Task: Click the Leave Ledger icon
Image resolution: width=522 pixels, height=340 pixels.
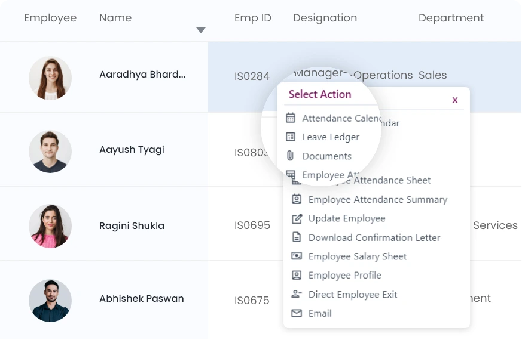Action: (x=291, y=137)
